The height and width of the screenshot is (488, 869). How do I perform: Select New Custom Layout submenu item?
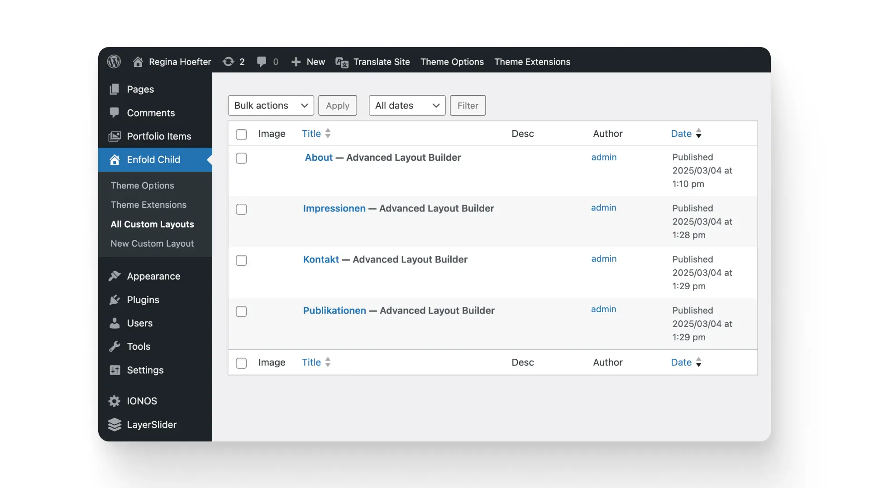click(x=152, y=244)
